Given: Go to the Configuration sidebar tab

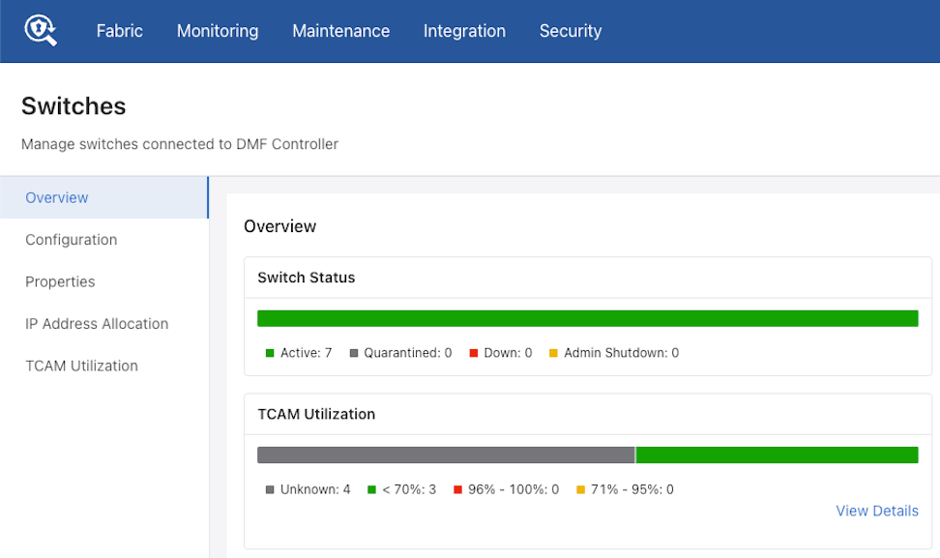Looking at the screenshot, I should pos(72,240).
